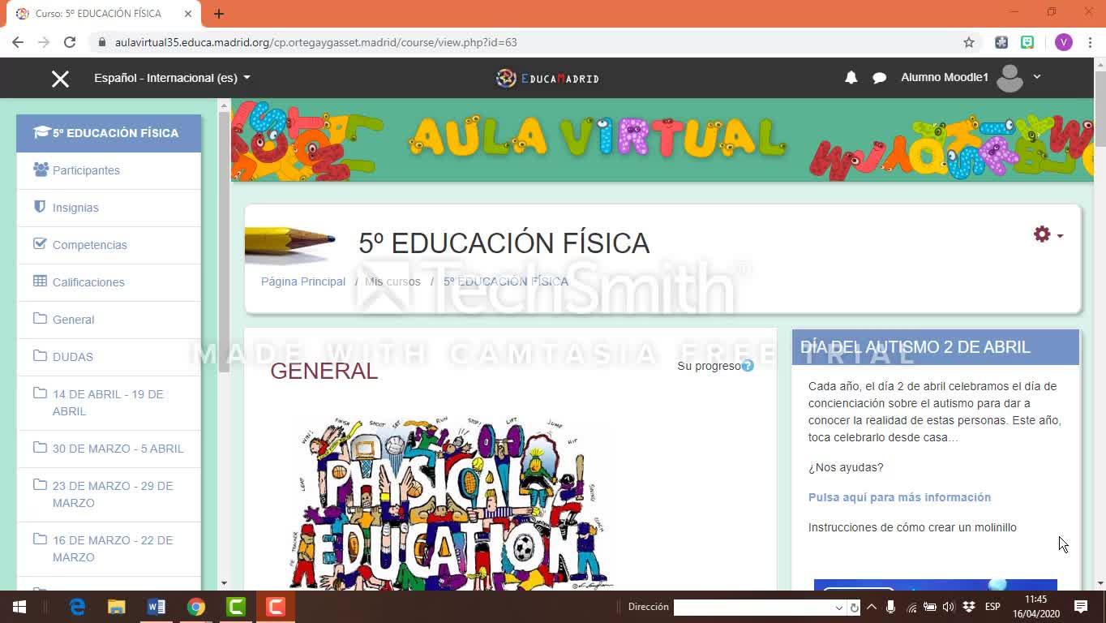Click the help icon next to Su progreso

pos(748,366)
